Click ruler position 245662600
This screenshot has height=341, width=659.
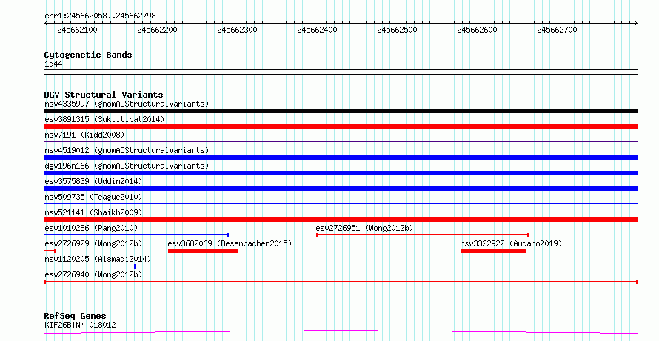pos(477,30)
